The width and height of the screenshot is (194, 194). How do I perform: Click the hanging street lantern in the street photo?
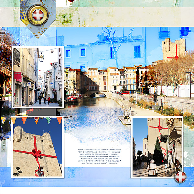pyautogui.click(x=41, y=58)
